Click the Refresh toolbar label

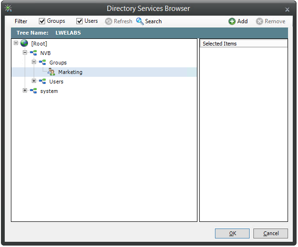[123, 21]
